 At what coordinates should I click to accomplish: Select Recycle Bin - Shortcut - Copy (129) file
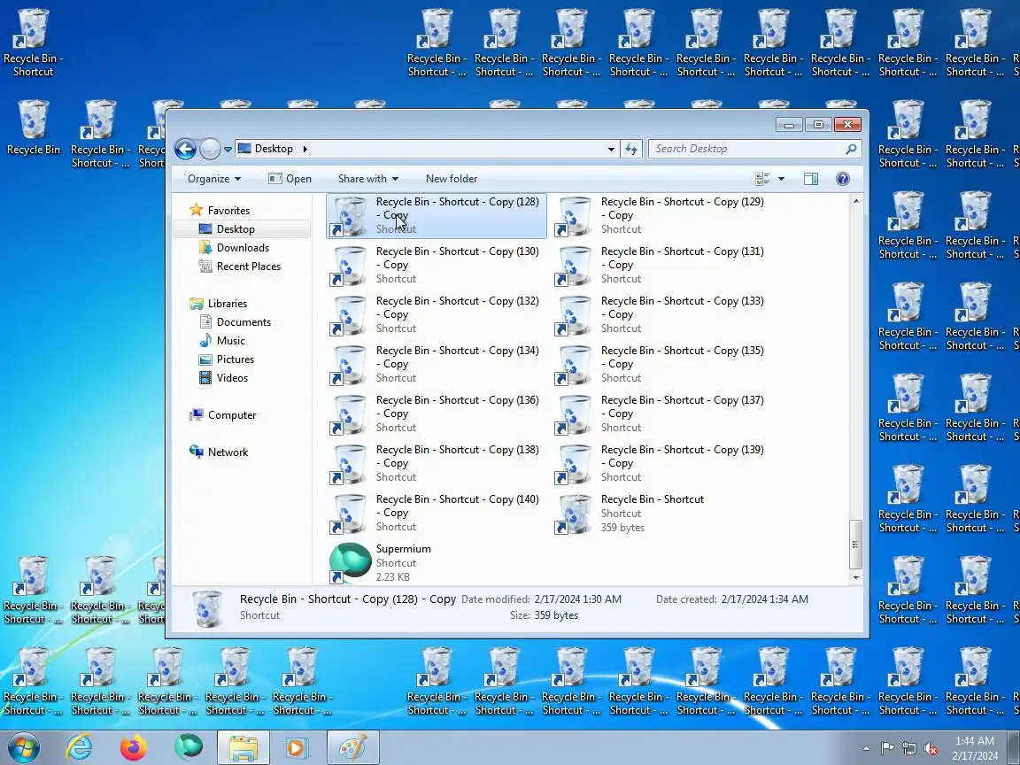[661, 215]
